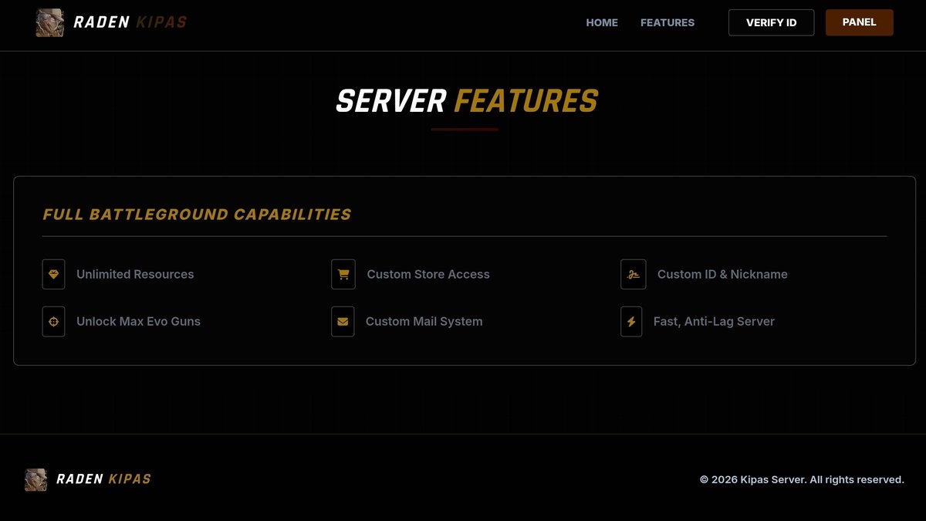Click the Server Features page title
Screen dimensions: 926x521
466,101
